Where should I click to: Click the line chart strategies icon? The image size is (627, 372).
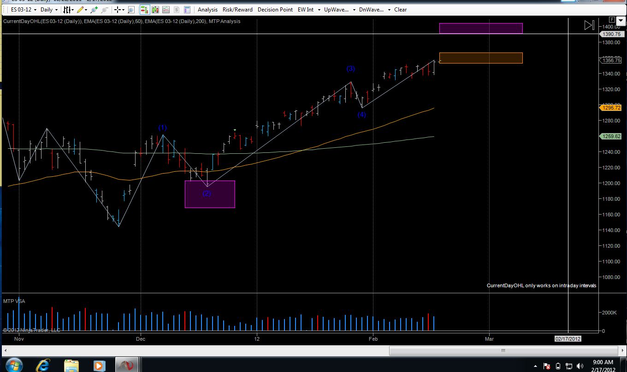tap(166, 9)
